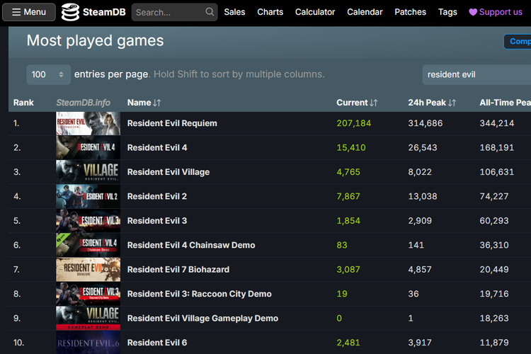Click the SteamDB logo icon

(70, 12)
